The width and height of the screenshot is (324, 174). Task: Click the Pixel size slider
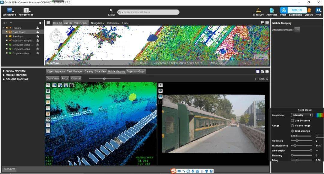(302, 141)
